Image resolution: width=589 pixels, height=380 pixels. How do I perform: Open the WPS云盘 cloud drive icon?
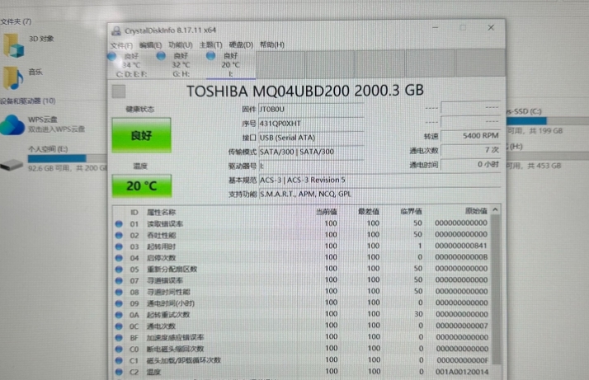click(14, 124)
